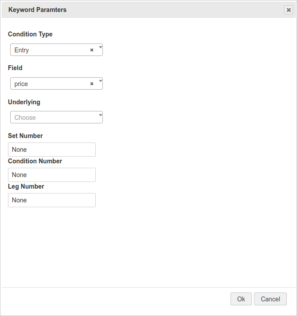The image size is (297, 316).
Task: Open the Underlying dropdown arrow
Action: (100, 115)
